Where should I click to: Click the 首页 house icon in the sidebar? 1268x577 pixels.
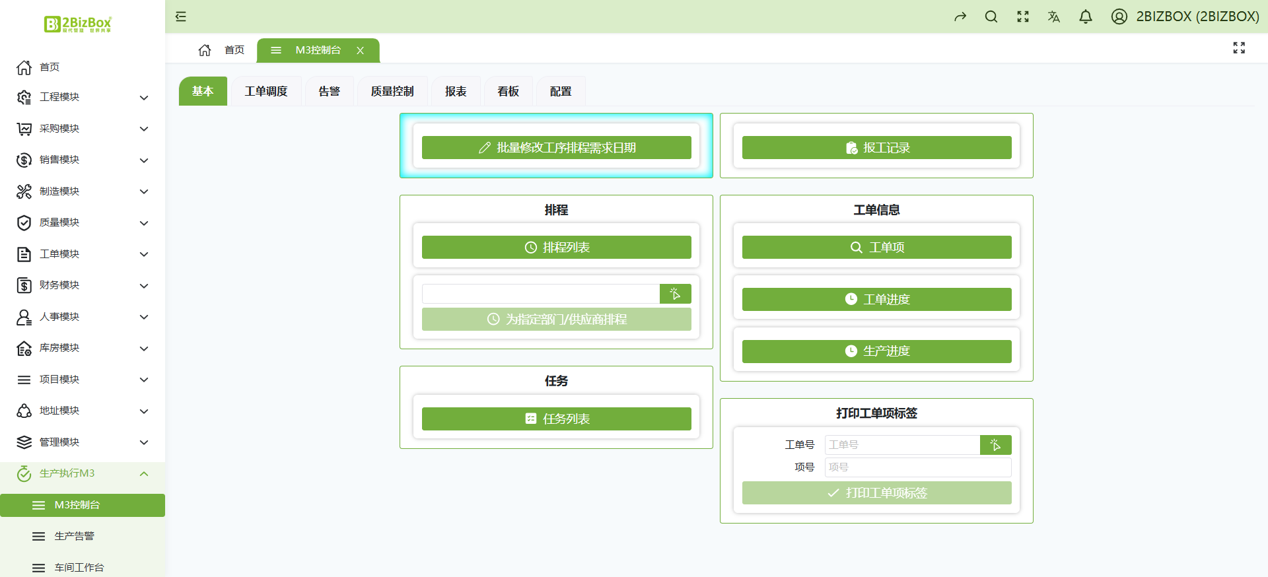click(x=24, y=67)
